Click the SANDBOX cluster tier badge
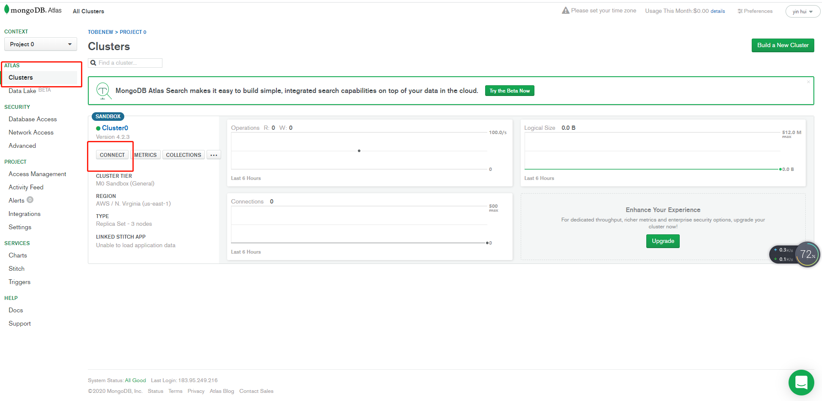The image size is (822, 401). coord(108,117)
